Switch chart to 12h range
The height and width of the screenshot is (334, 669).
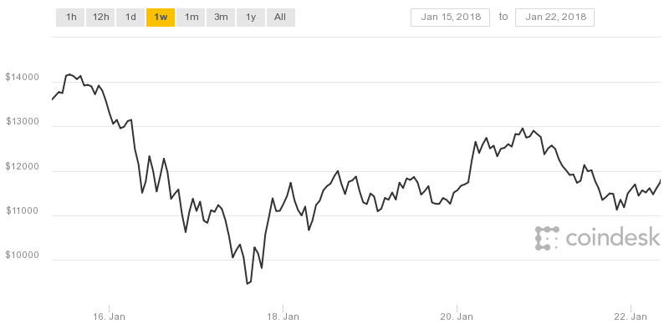100,17
